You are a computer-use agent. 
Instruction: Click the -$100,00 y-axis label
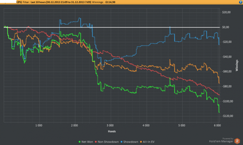tap(227, 101)
